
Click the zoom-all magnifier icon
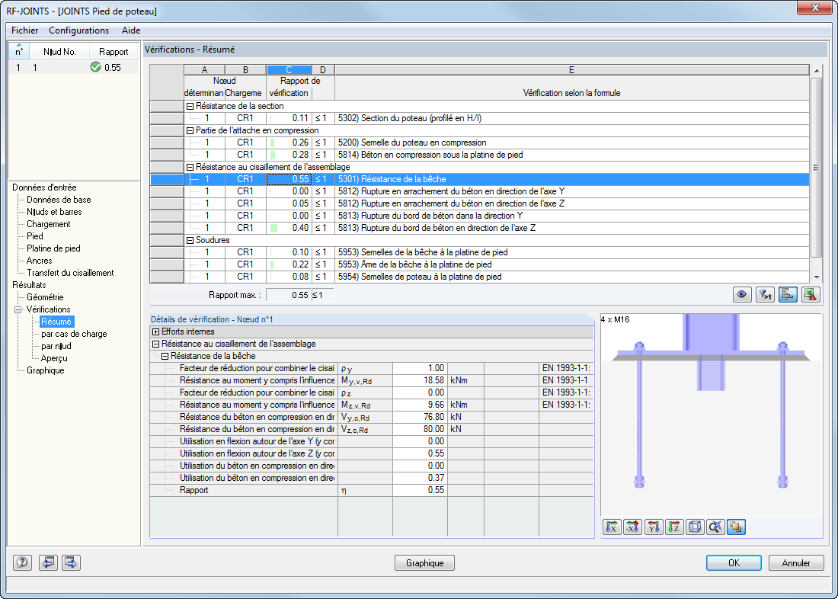(715, 527)
